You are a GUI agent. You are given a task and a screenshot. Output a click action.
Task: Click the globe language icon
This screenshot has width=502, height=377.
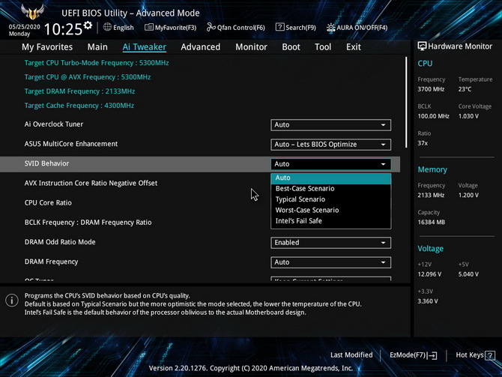[107, 27]
